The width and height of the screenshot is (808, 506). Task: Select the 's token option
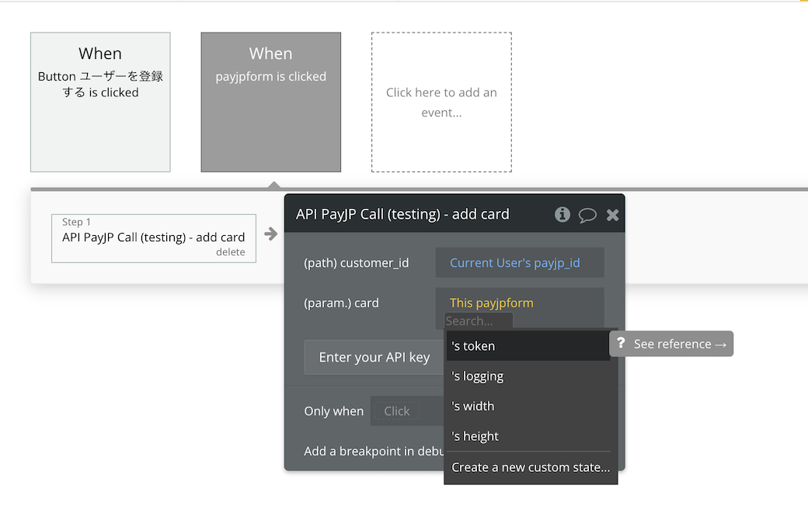pos(528,346)
